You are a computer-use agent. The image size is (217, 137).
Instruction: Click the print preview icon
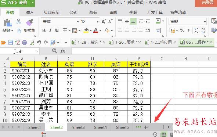click(x=32, y=42)
